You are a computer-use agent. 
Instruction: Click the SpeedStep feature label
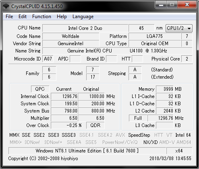pyautogui.click(x=139, y=135)
